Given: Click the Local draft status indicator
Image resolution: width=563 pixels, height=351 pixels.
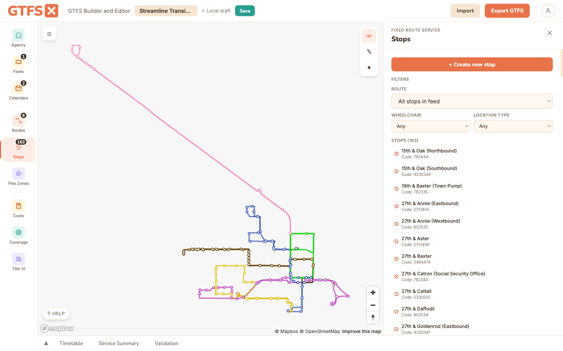Looking at the screenshot, I should point(216,11).
